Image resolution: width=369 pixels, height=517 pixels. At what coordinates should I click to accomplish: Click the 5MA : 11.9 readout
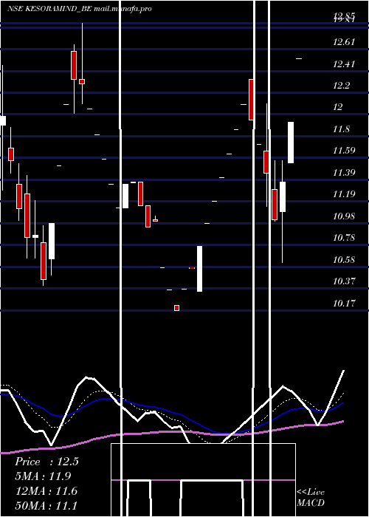pos(43,476)
